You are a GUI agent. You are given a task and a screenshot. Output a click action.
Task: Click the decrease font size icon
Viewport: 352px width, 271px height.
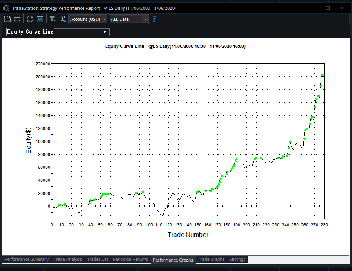point(52,18)
